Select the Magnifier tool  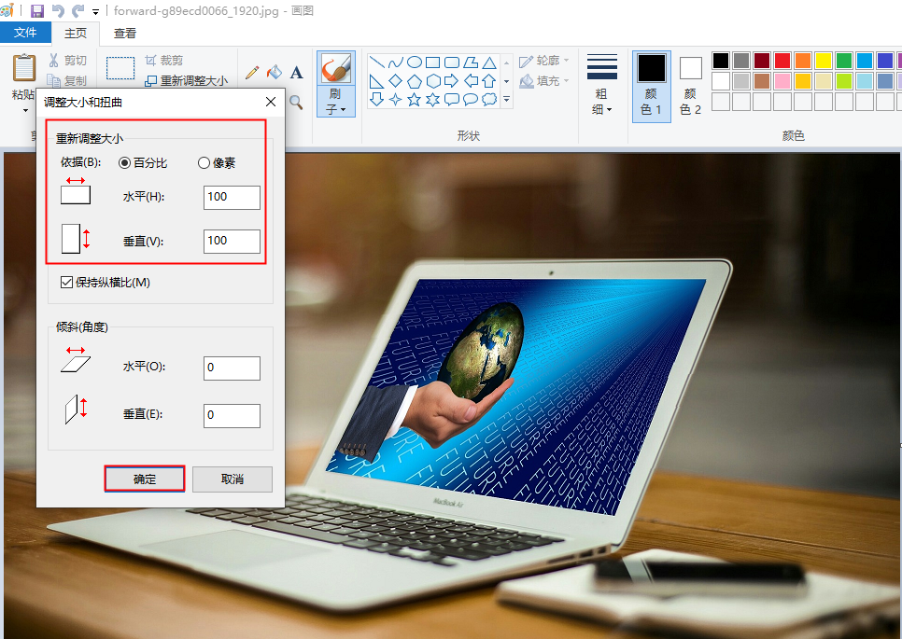296,103
